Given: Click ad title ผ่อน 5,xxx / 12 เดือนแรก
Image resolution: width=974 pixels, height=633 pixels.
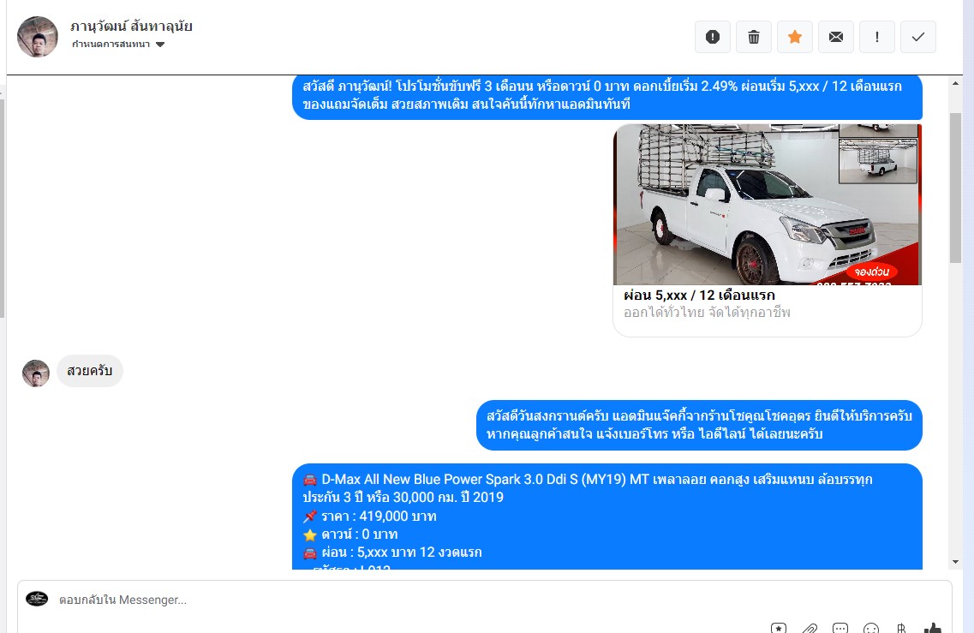Looking at the screenshot, I should coord(699,295).
